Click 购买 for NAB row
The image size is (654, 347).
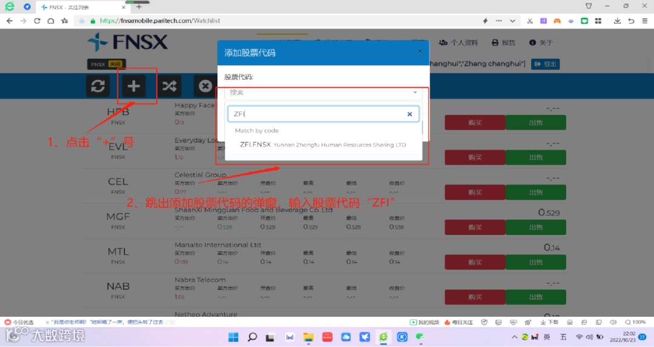(x=475, y=297)
